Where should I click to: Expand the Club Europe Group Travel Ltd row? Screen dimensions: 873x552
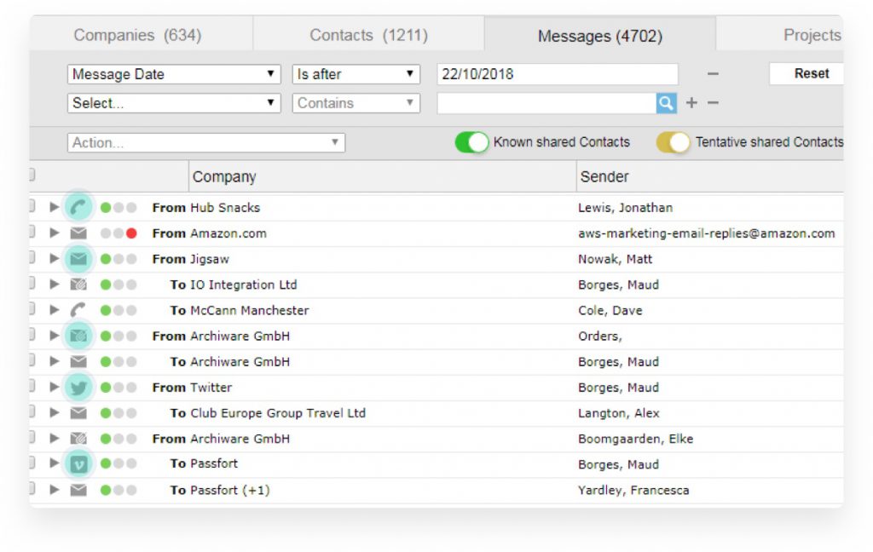[x=54, y=413]
